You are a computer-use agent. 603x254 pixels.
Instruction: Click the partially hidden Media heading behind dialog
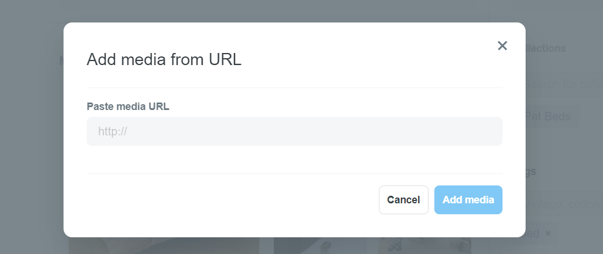tap(62, 60)
